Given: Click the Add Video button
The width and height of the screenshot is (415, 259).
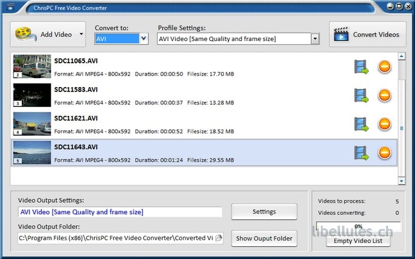Looking at the screenshot, I should pos(48,35).
